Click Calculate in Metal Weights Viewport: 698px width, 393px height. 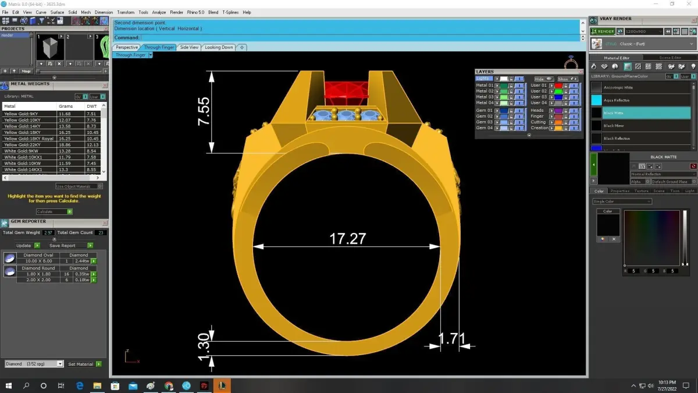[x=54, y=211]
